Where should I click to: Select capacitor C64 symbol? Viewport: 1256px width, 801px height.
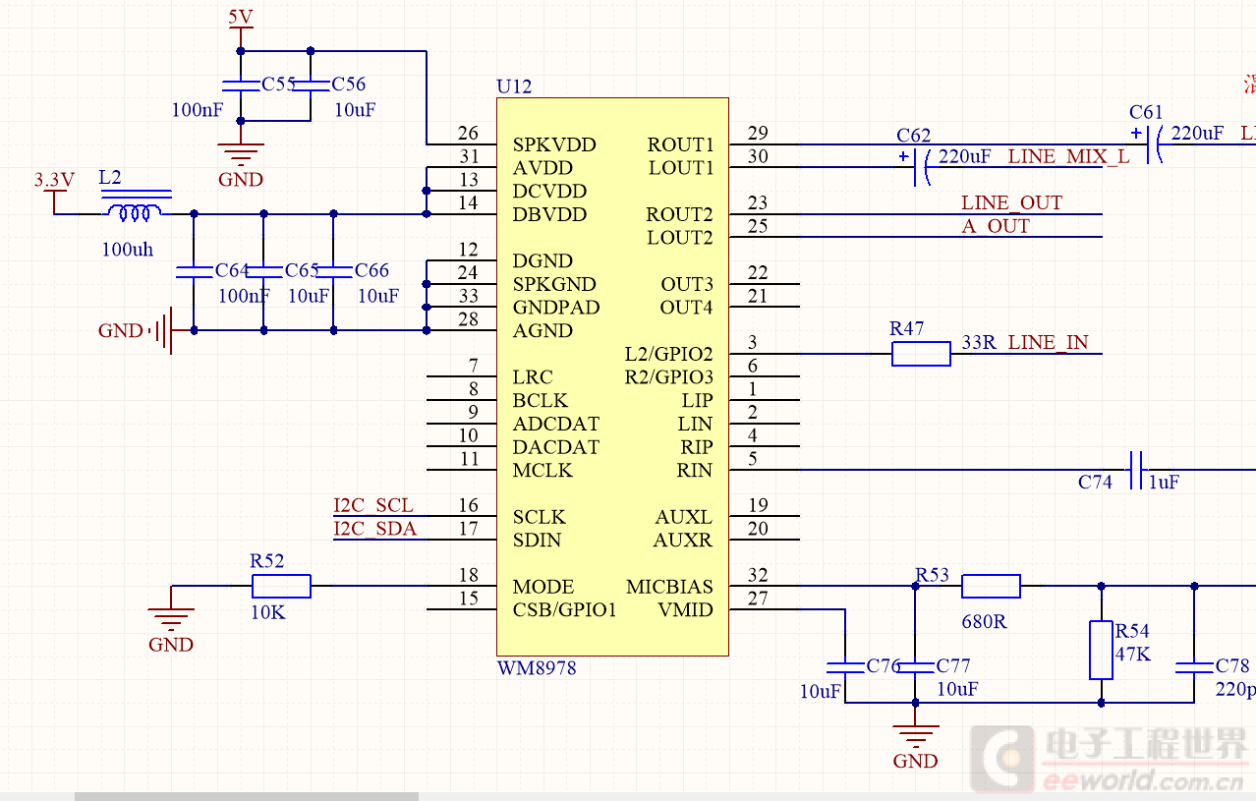coord(194,271)
